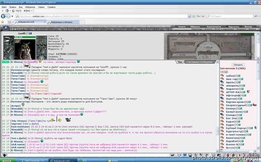
Task: Click the private-message icon left of акварель[6]
Action: (x=222, y=85)
